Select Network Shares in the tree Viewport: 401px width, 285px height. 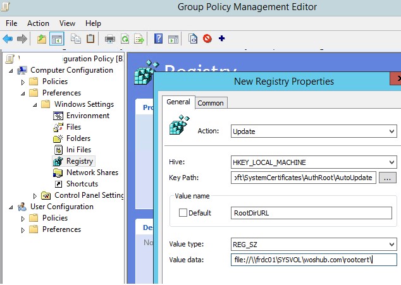pyautogui.click(x=92, y=173)
